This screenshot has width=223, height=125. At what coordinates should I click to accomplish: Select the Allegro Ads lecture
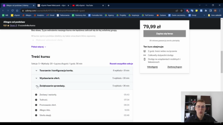(45, 110)
